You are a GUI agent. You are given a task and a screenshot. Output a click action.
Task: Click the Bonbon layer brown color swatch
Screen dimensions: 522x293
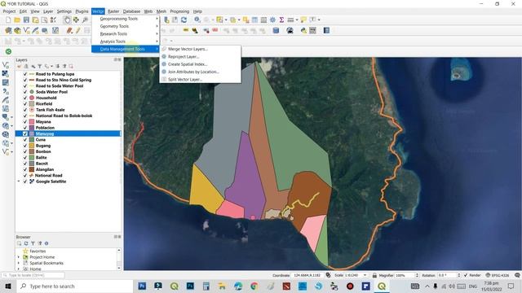click(32, 151)
